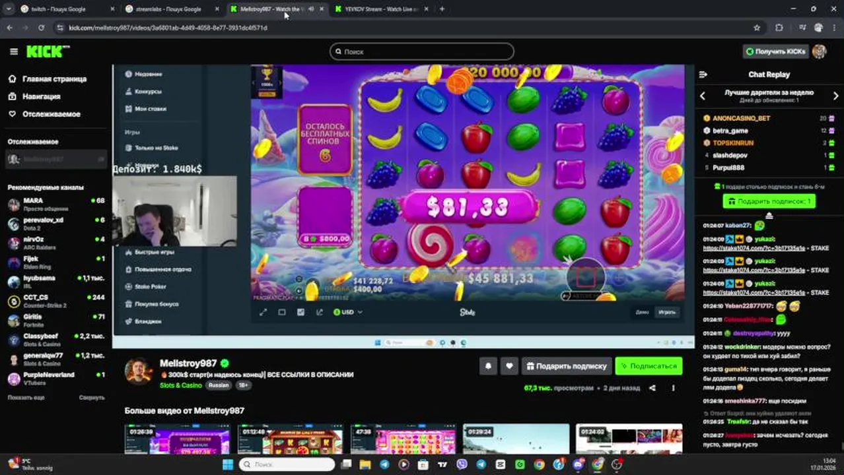The height and width of the screenshot is (475, 844).
Task: Open the Classybeef channel in sidebar
Action: click(x=56, y=340)
